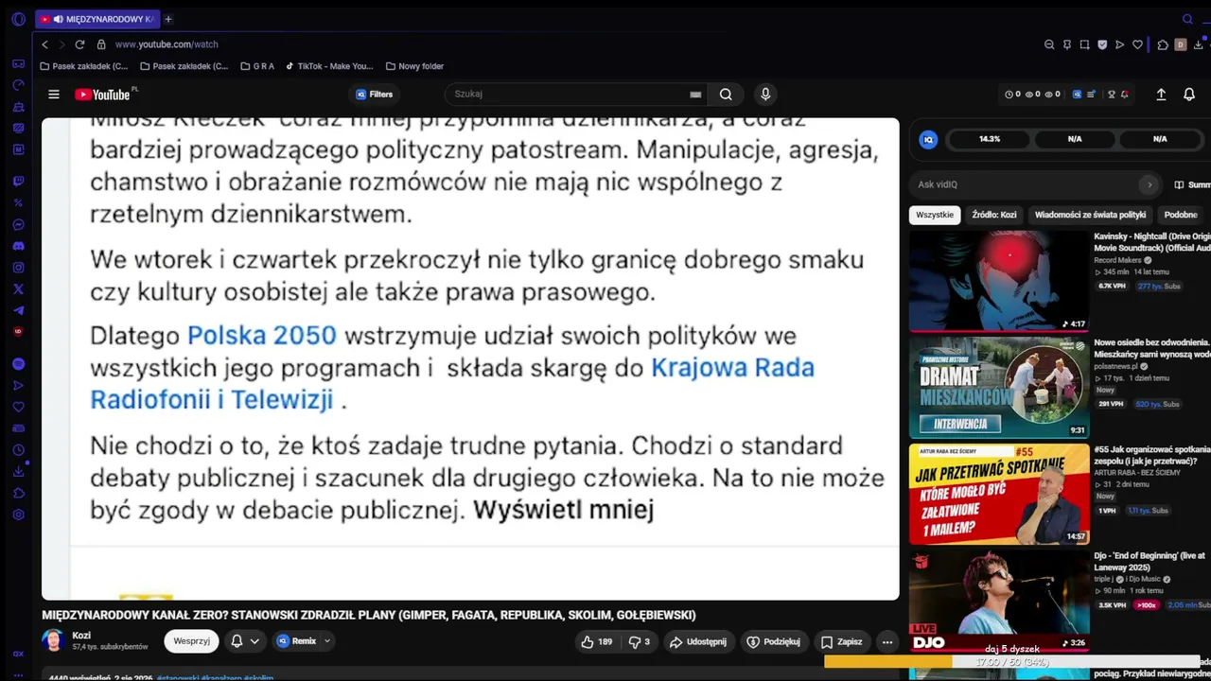Screen dimensions: 1211x681
Task: Click the Podziękuj button
Action: (773, 642)
